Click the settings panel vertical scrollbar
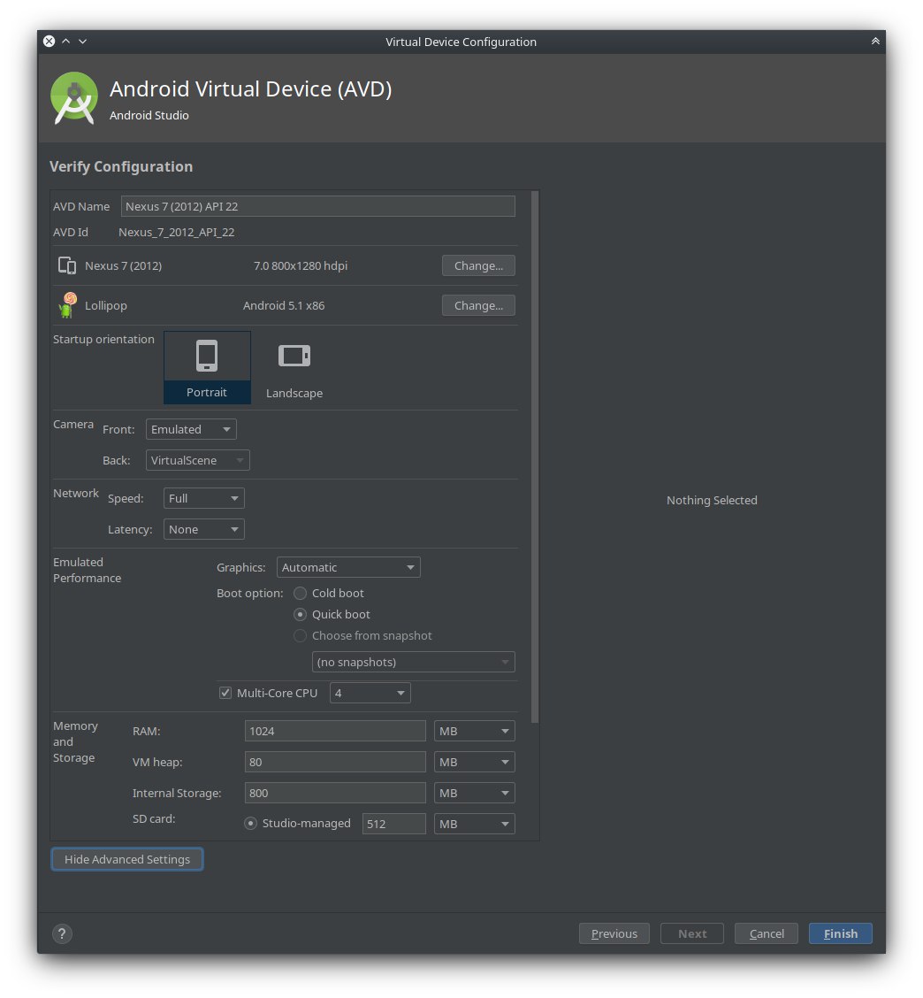The height and width of the screenshot is (998, 923). point(535,457)
